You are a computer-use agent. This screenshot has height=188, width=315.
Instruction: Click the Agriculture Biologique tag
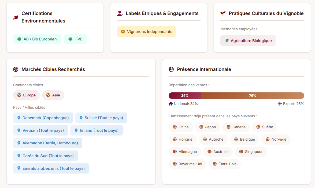tap(248, 41)
